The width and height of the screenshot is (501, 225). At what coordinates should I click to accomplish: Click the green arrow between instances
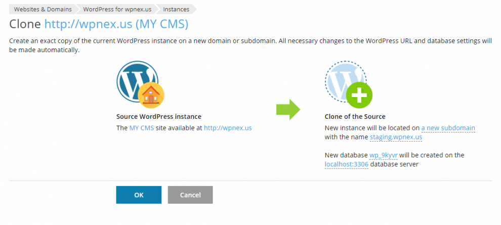pos(288,109)
